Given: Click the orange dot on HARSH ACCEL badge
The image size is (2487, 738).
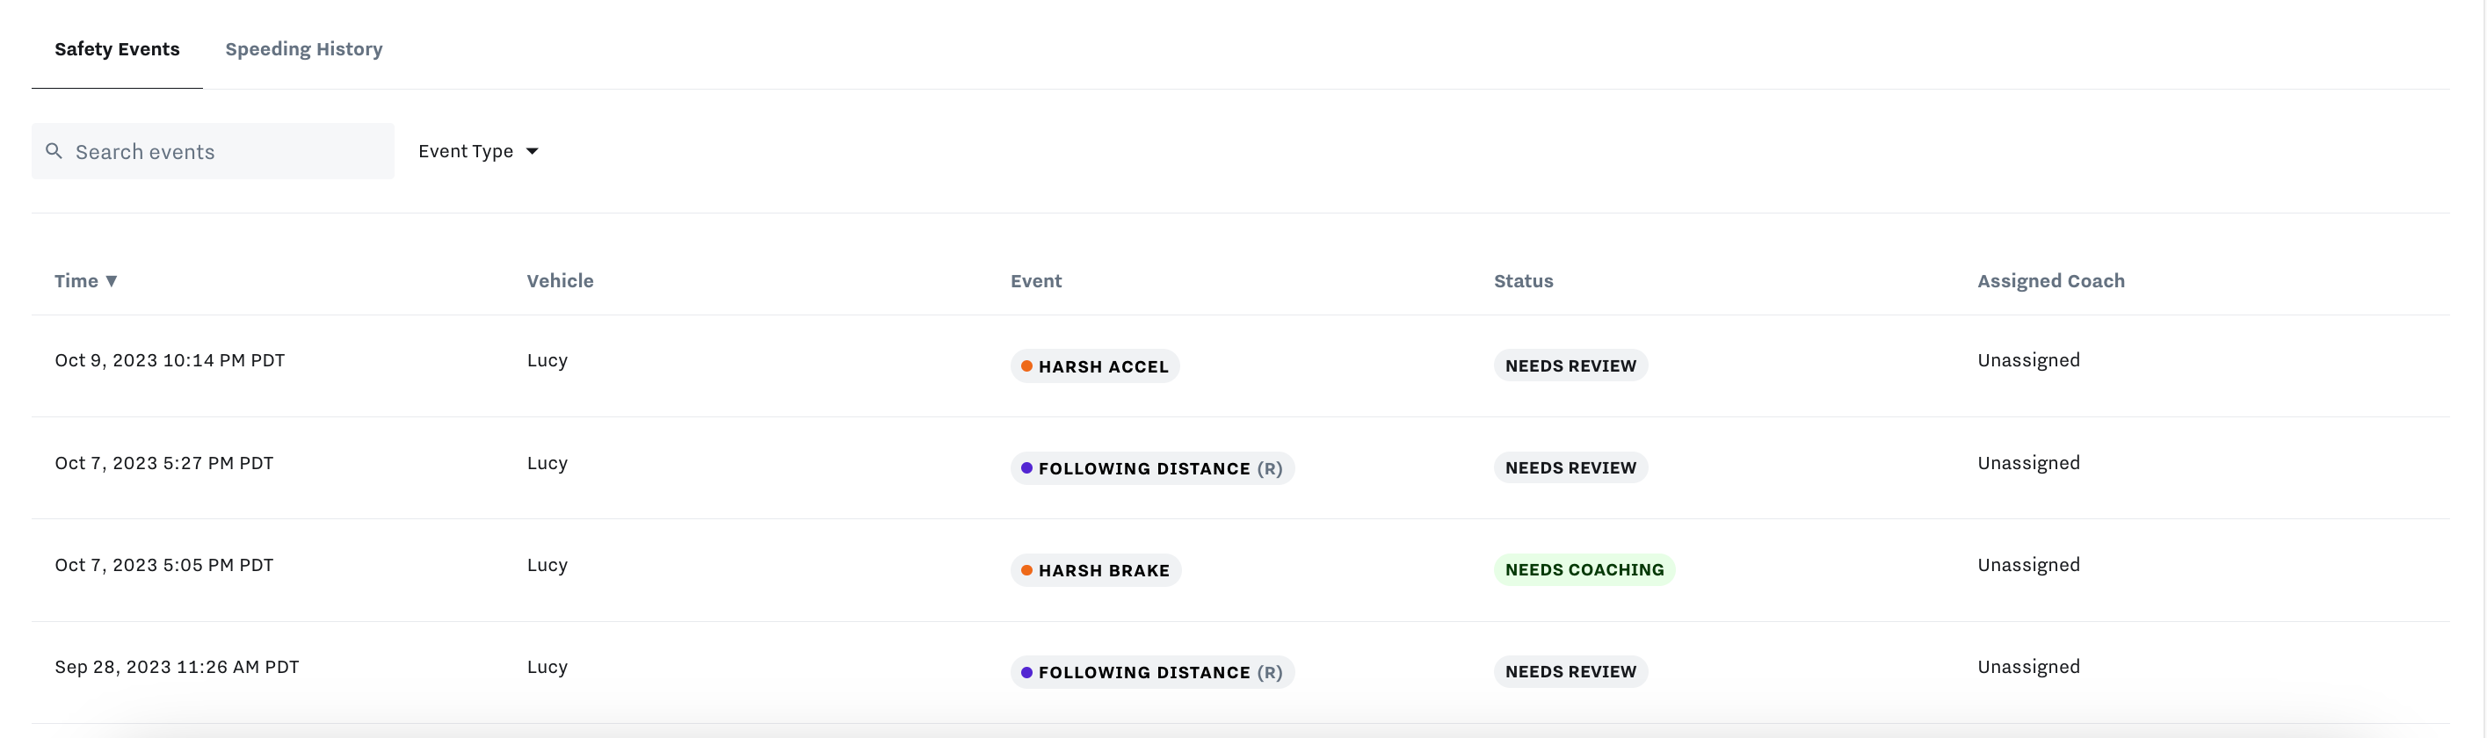Looking at the screenshot, I should 1027,365.
